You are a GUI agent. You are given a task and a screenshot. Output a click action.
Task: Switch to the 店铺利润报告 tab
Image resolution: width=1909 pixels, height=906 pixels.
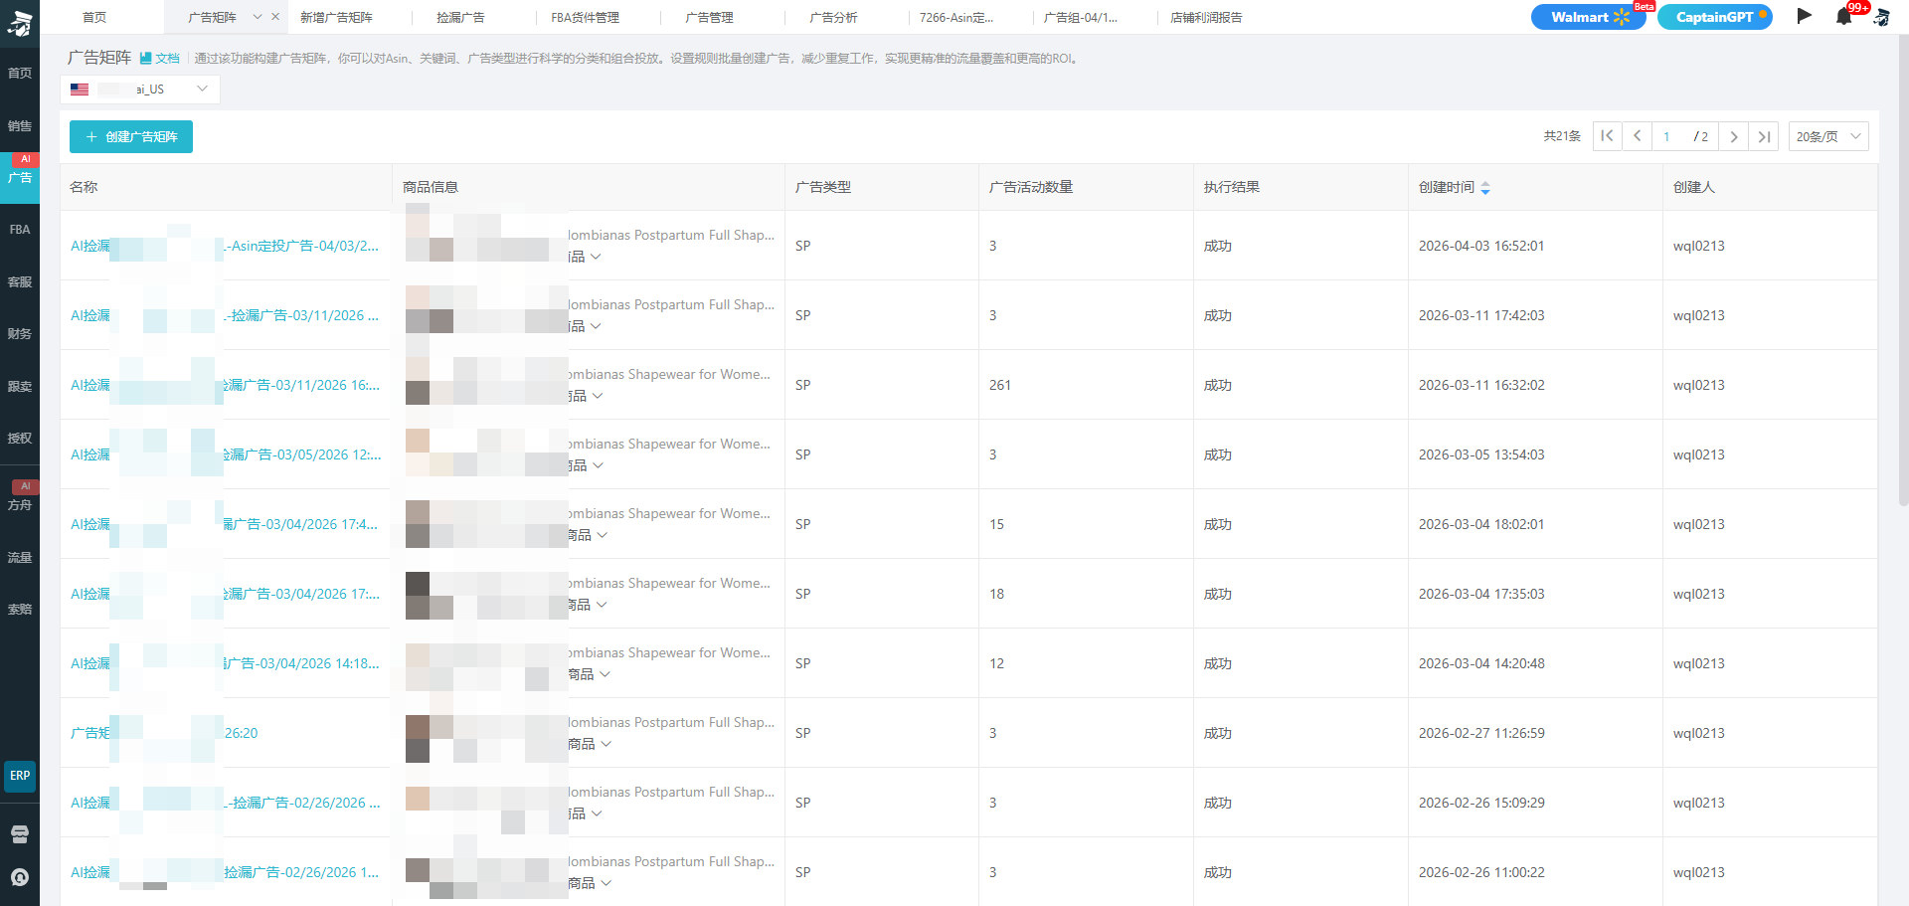1205,18
